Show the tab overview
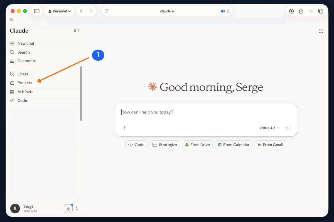This screenshot has height=222, width=334. pos(321,11)
